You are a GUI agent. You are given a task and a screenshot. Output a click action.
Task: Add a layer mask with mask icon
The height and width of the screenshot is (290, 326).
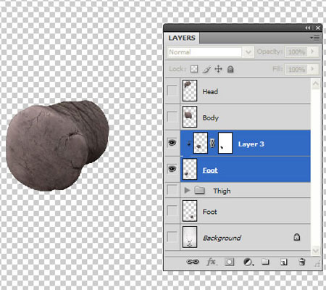(229, 262)
